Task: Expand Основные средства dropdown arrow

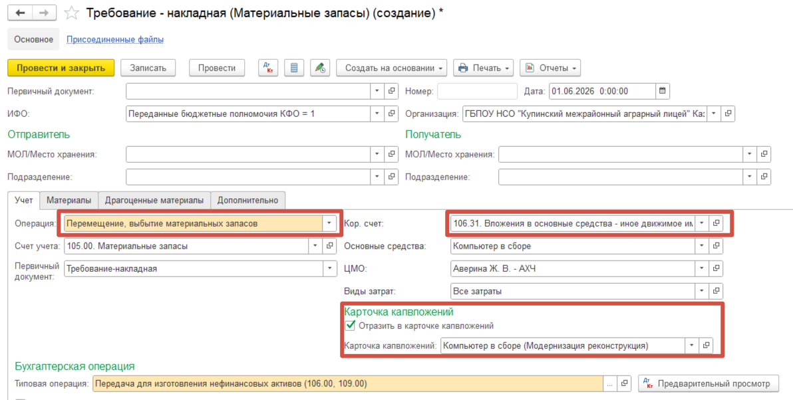Action: coord(701,246)
